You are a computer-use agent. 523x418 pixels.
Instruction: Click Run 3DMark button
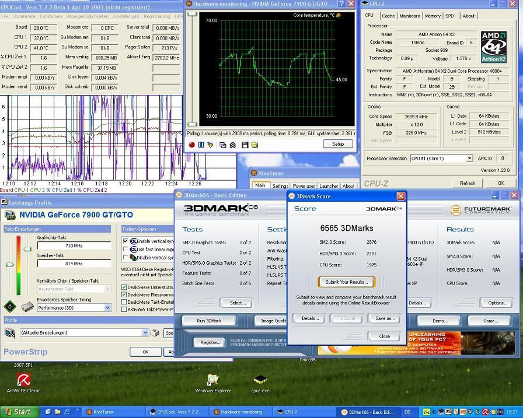point(209,321)
